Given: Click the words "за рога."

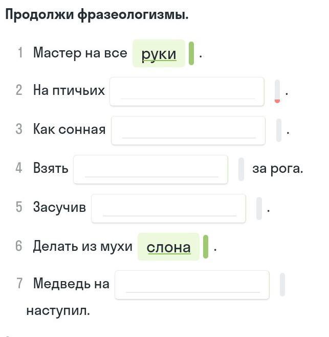Looking at the screenshot, I should click(x=277, y=168).
